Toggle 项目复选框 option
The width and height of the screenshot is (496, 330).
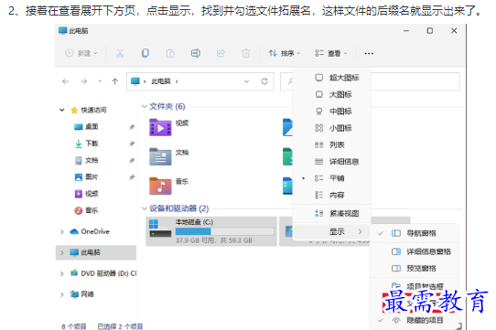pos(414,287)
